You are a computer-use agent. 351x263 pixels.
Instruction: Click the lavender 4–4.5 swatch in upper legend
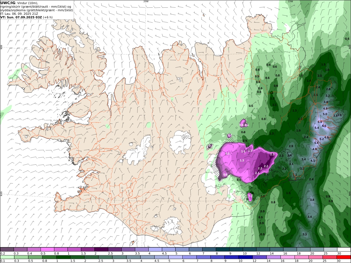pos(155,250)
